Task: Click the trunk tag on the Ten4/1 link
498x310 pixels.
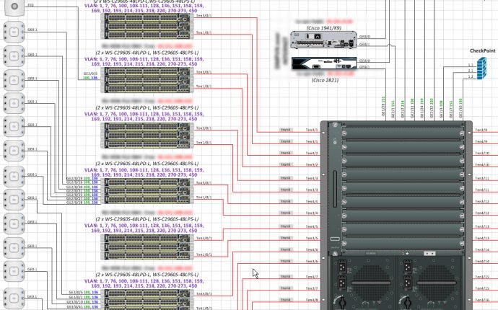Action: point(286,130)
